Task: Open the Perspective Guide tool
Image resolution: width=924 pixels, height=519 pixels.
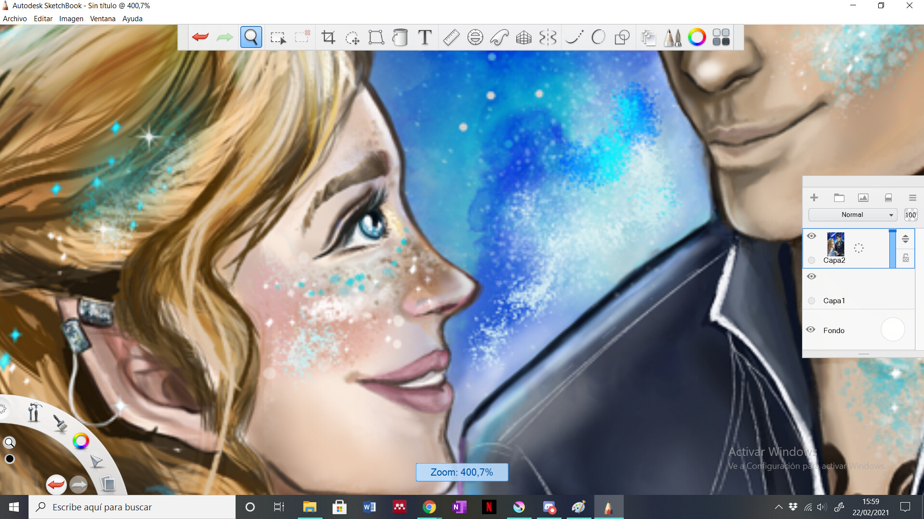Action: pos(523,37)
